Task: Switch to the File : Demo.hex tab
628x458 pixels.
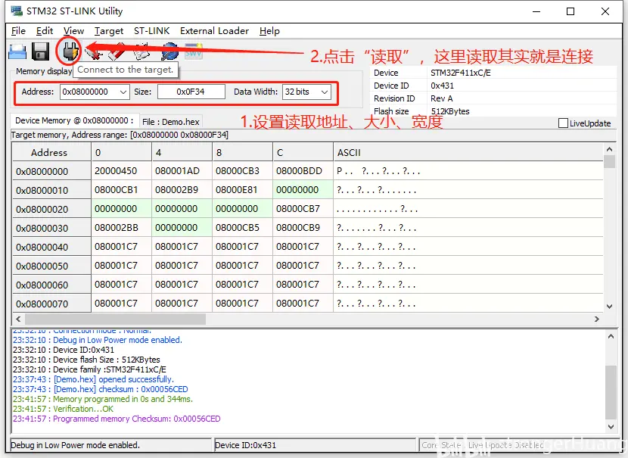Action: 171,122
